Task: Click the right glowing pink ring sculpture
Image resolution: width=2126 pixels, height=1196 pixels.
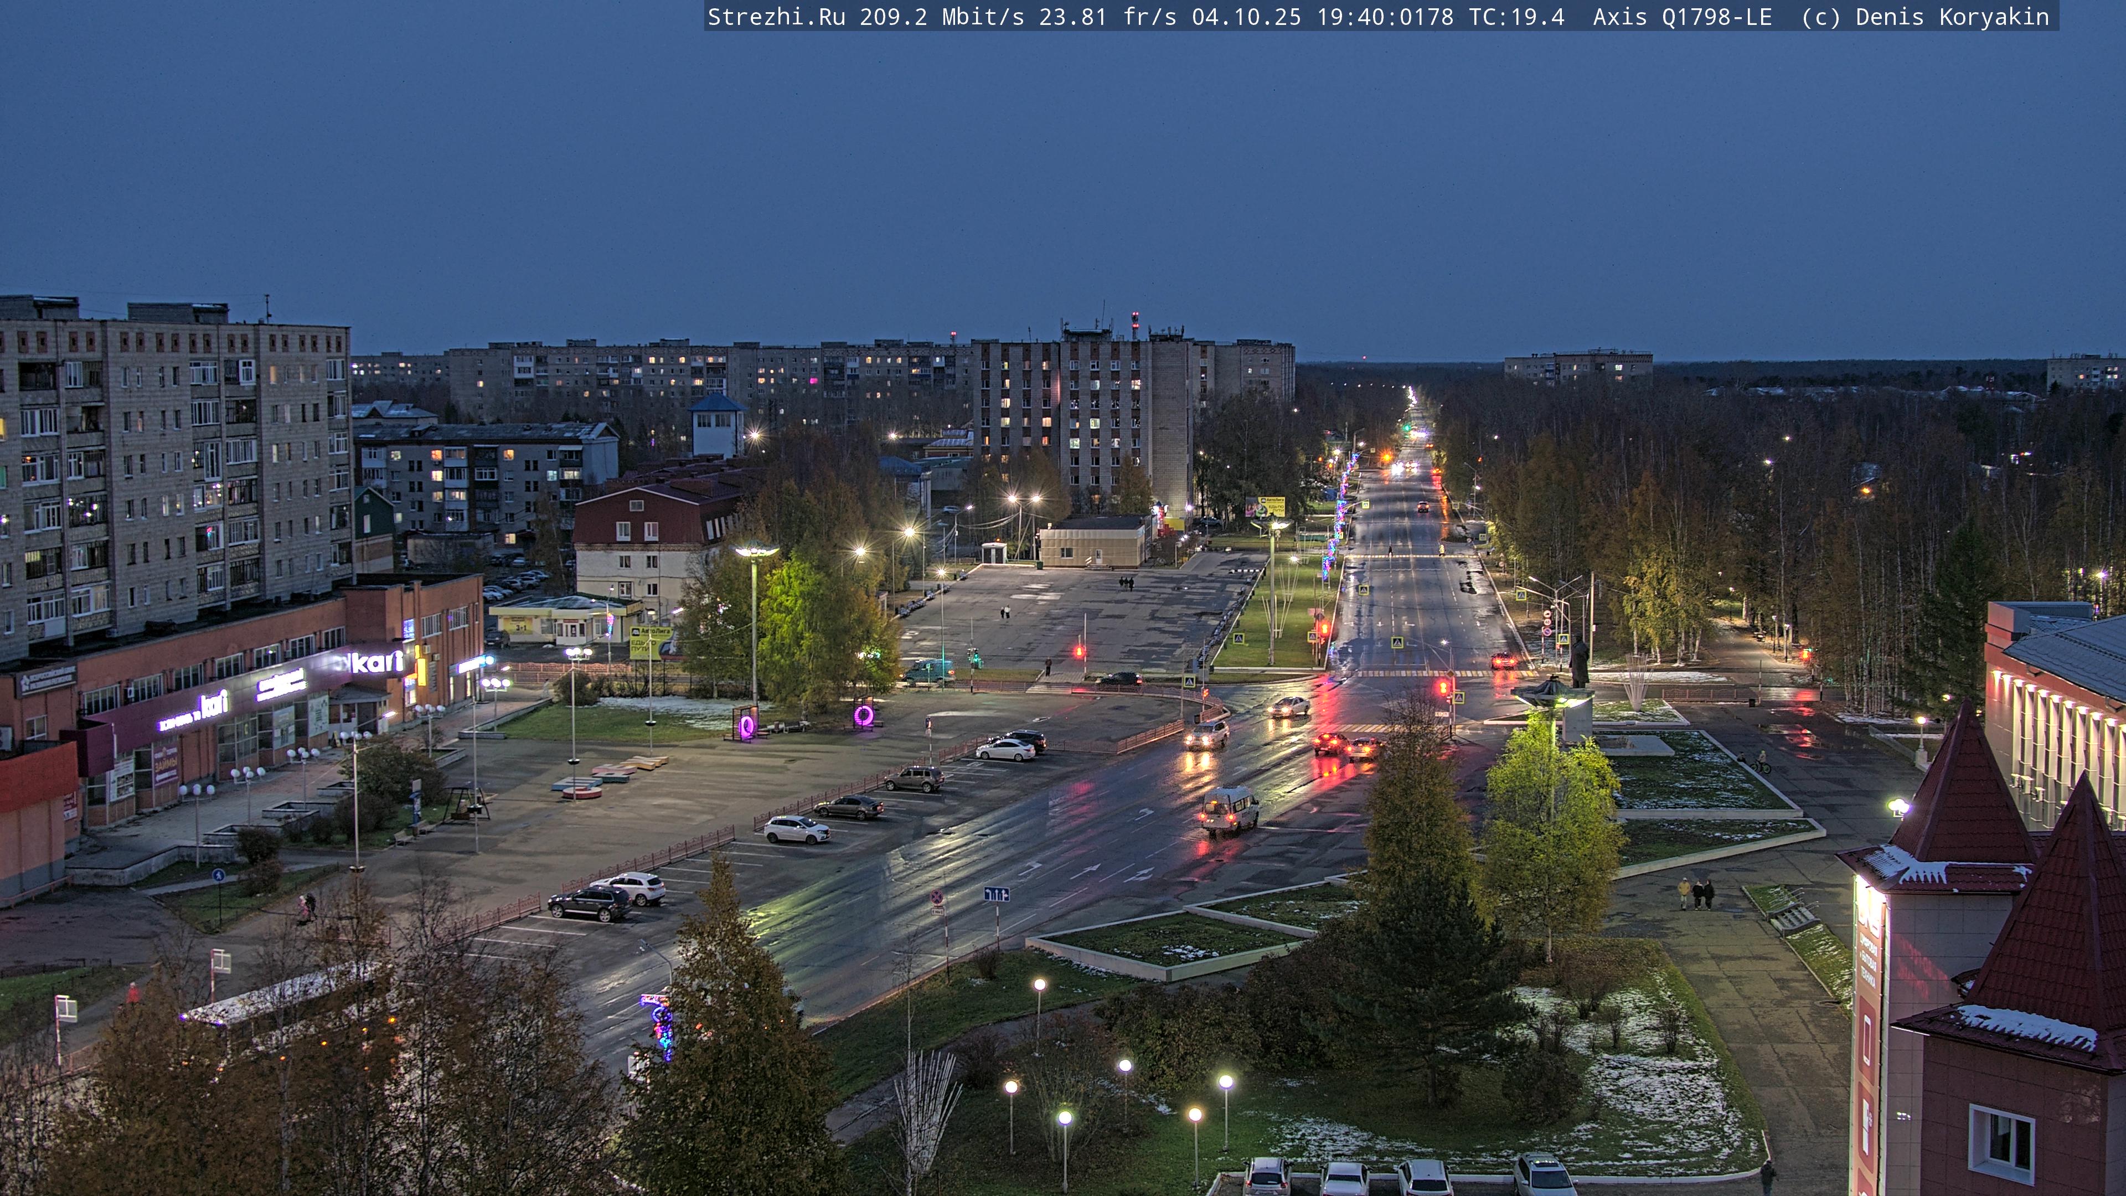Action: click(863, 715)
